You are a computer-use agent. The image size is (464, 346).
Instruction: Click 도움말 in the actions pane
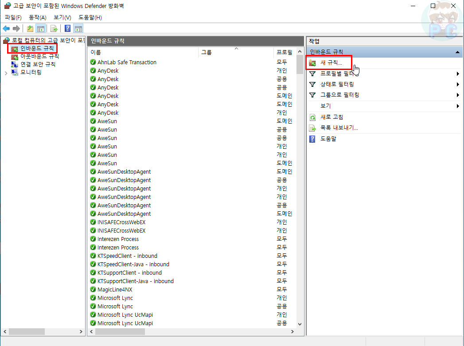(328, 139)
